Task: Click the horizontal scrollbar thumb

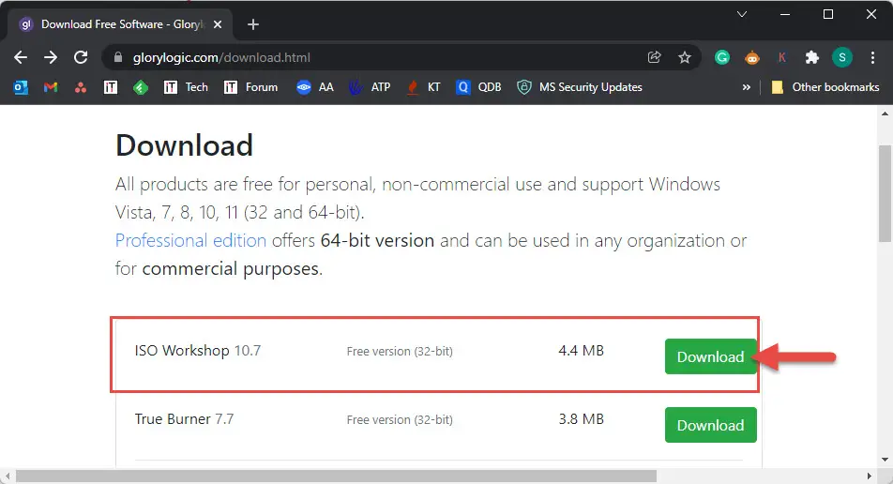Action: coord(336,476)
